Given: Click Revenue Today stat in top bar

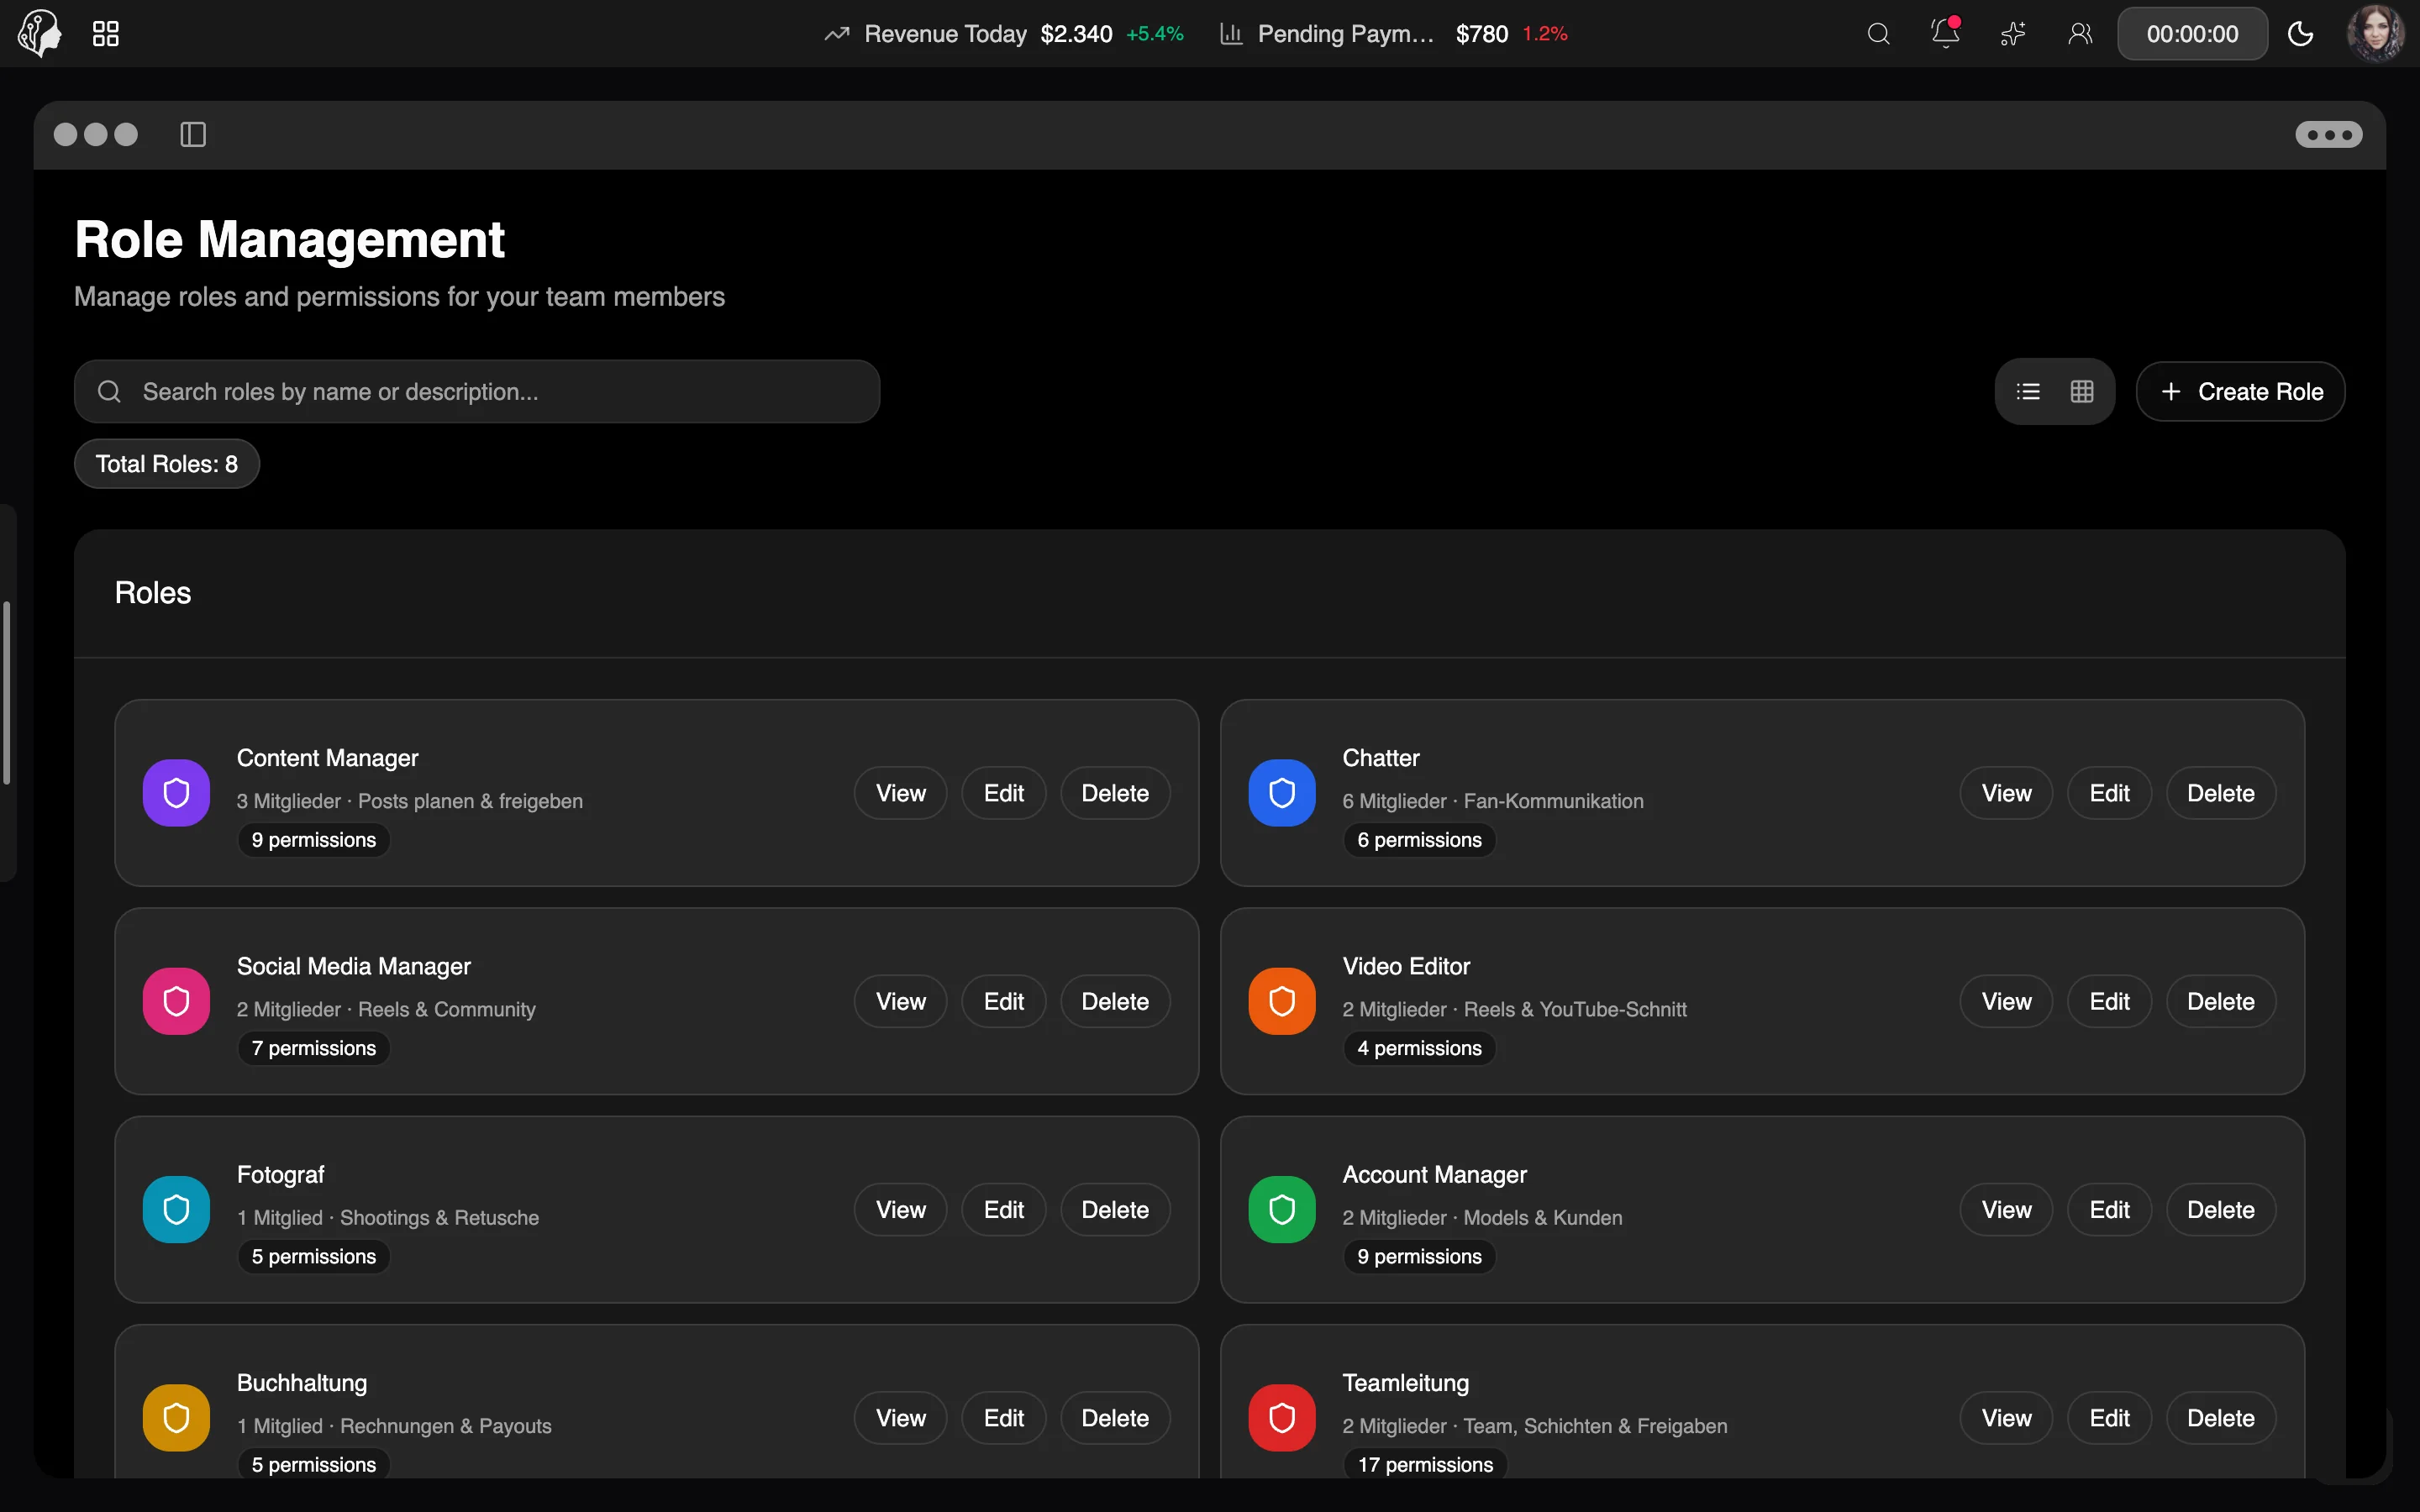Looking at the screenshot, I should (1003, 34).
